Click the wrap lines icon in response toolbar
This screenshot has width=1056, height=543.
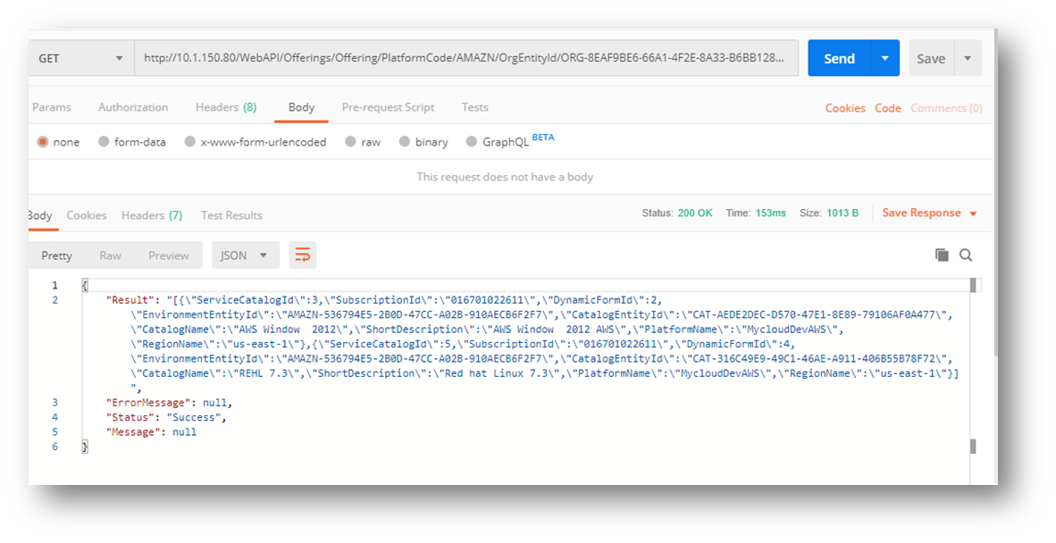(x=303, y=255)
